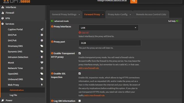Click the VPN globe icon

[x=3, y=18]
